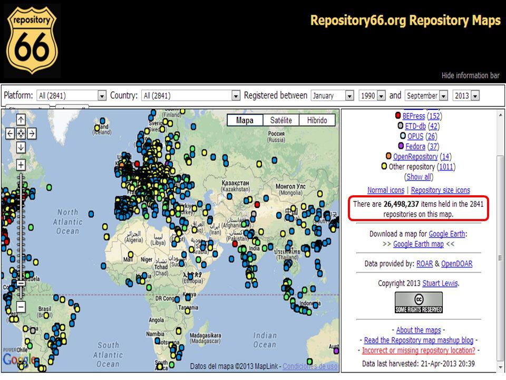Click the red BEPress legend marker
Viewport: 506px width, 380px height.
click(398, 116)
